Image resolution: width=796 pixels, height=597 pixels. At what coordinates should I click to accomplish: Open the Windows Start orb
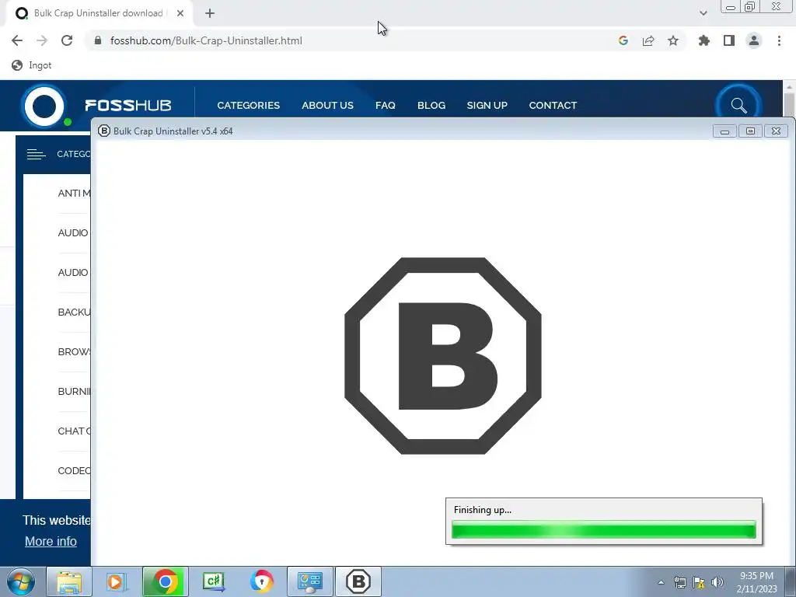[21, 581]
